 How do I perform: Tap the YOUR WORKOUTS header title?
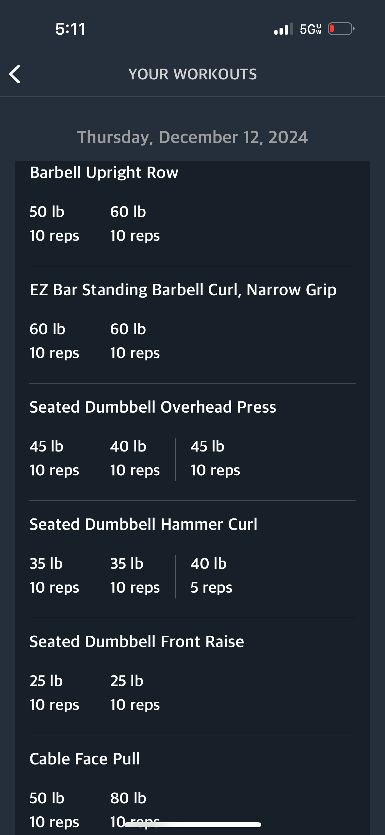tap(193, 74)
